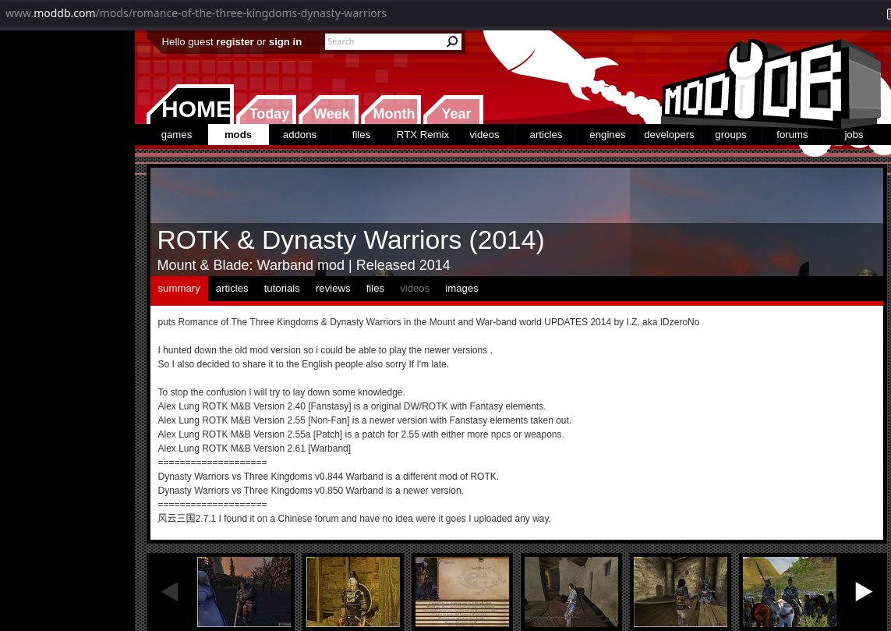Open the files item in the main navigation bar
The width and height of the screenshot is (891, 631).
(x=362, y=135)
